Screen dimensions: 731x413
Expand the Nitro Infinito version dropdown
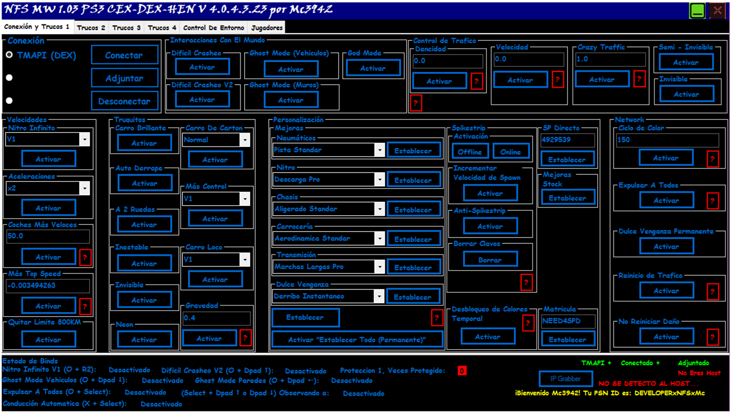[84, 139]
